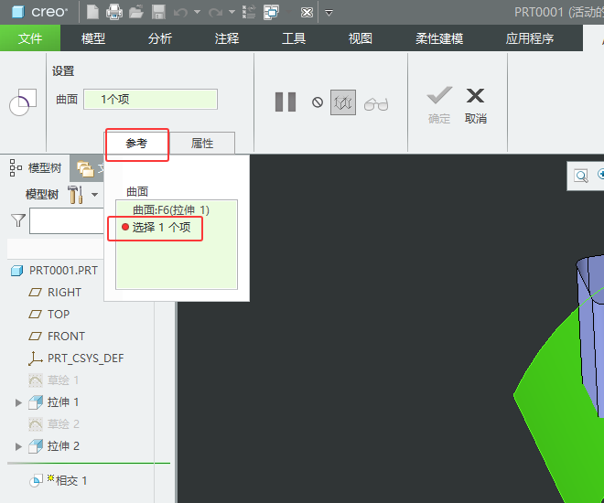Open the model tree settings dropdown arrow
This screenshot has height=503, width=604.
click(95, 195)
